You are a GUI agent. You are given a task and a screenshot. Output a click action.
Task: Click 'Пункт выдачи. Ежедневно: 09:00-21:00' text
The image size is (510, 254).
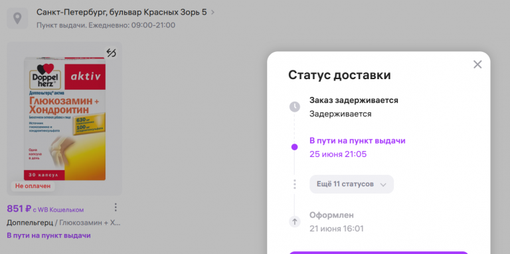[106, 25]
